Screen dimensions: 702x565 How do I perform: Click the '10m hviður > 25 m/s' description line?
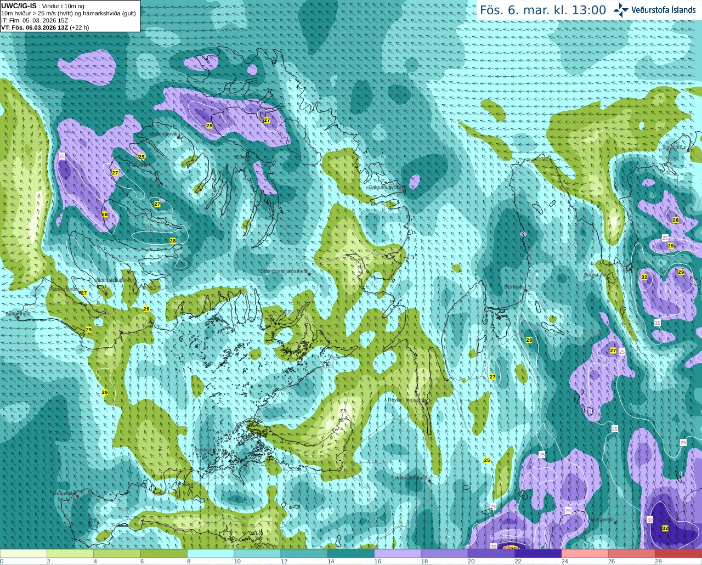tap(68, 13)
